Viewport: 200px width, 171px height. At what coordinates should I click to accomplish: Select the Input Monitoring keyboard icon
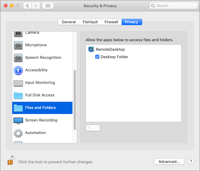(18, 83)
